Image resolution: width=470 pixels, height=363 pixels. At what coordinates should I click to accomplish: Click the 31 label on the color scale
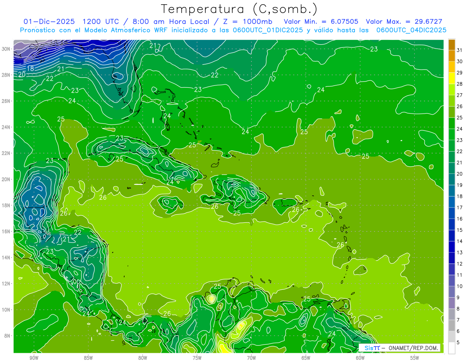[460, 50]
